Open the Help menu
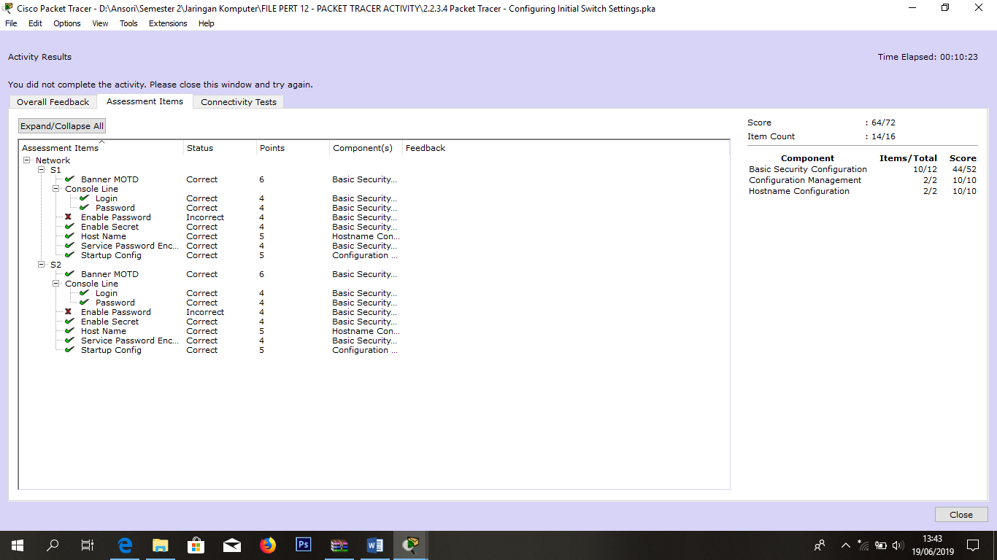 tap(207, 23)
